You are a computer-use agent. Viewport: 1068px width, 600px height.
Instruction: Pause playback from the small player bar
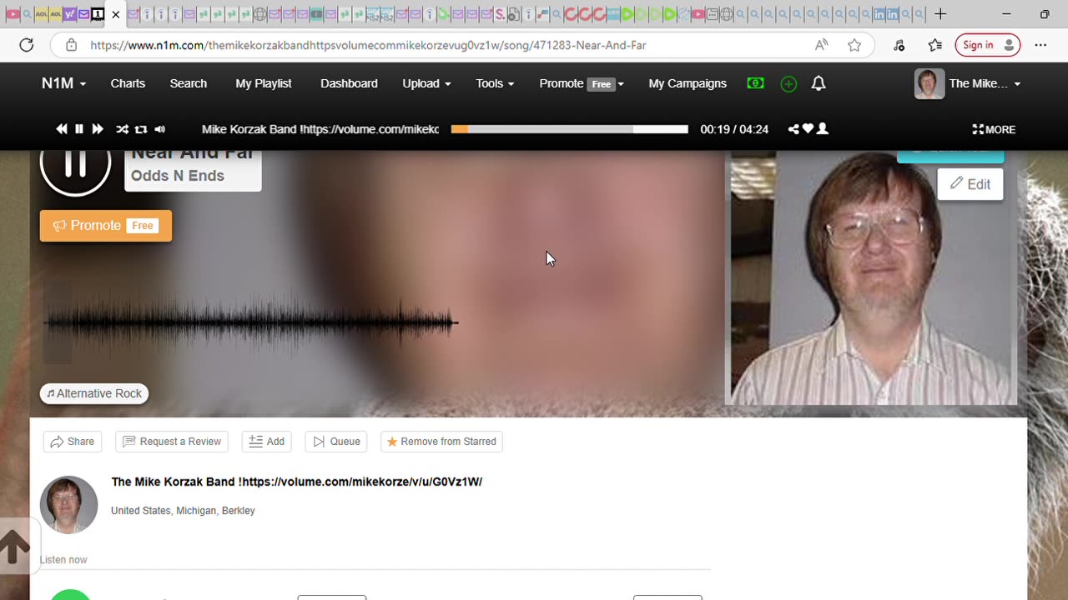(79, 129)
